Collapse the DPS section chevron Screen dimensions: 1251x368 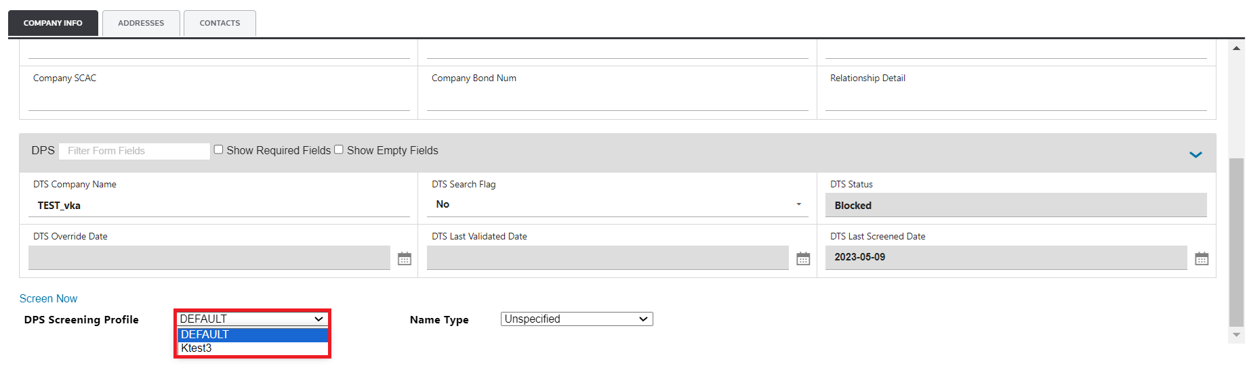pyautogui.click(x=1195, y=154)
